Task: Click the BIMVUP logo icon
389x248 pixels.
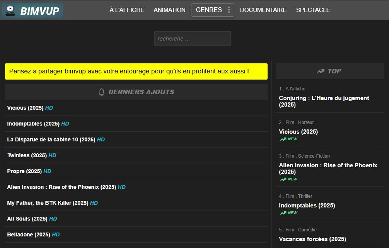Action: (x=10, y=10)
